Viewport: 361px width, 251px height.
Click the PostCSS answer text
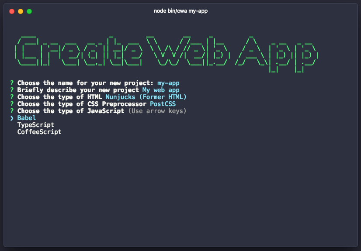point(163,104)
